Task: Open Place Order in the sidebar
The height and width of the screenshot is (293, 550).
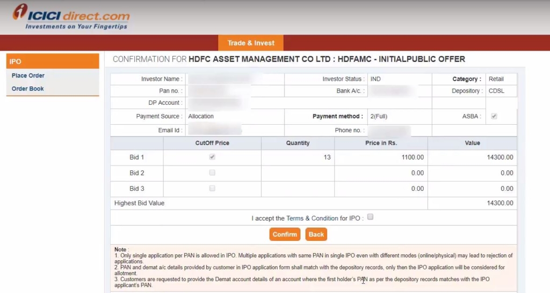Action: tap(28, 75)
